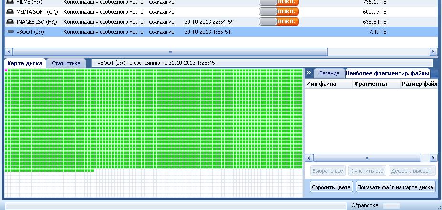Click the Очистить все button
Viewport: 442px width, 210px height.
click(x=367, y=170)
